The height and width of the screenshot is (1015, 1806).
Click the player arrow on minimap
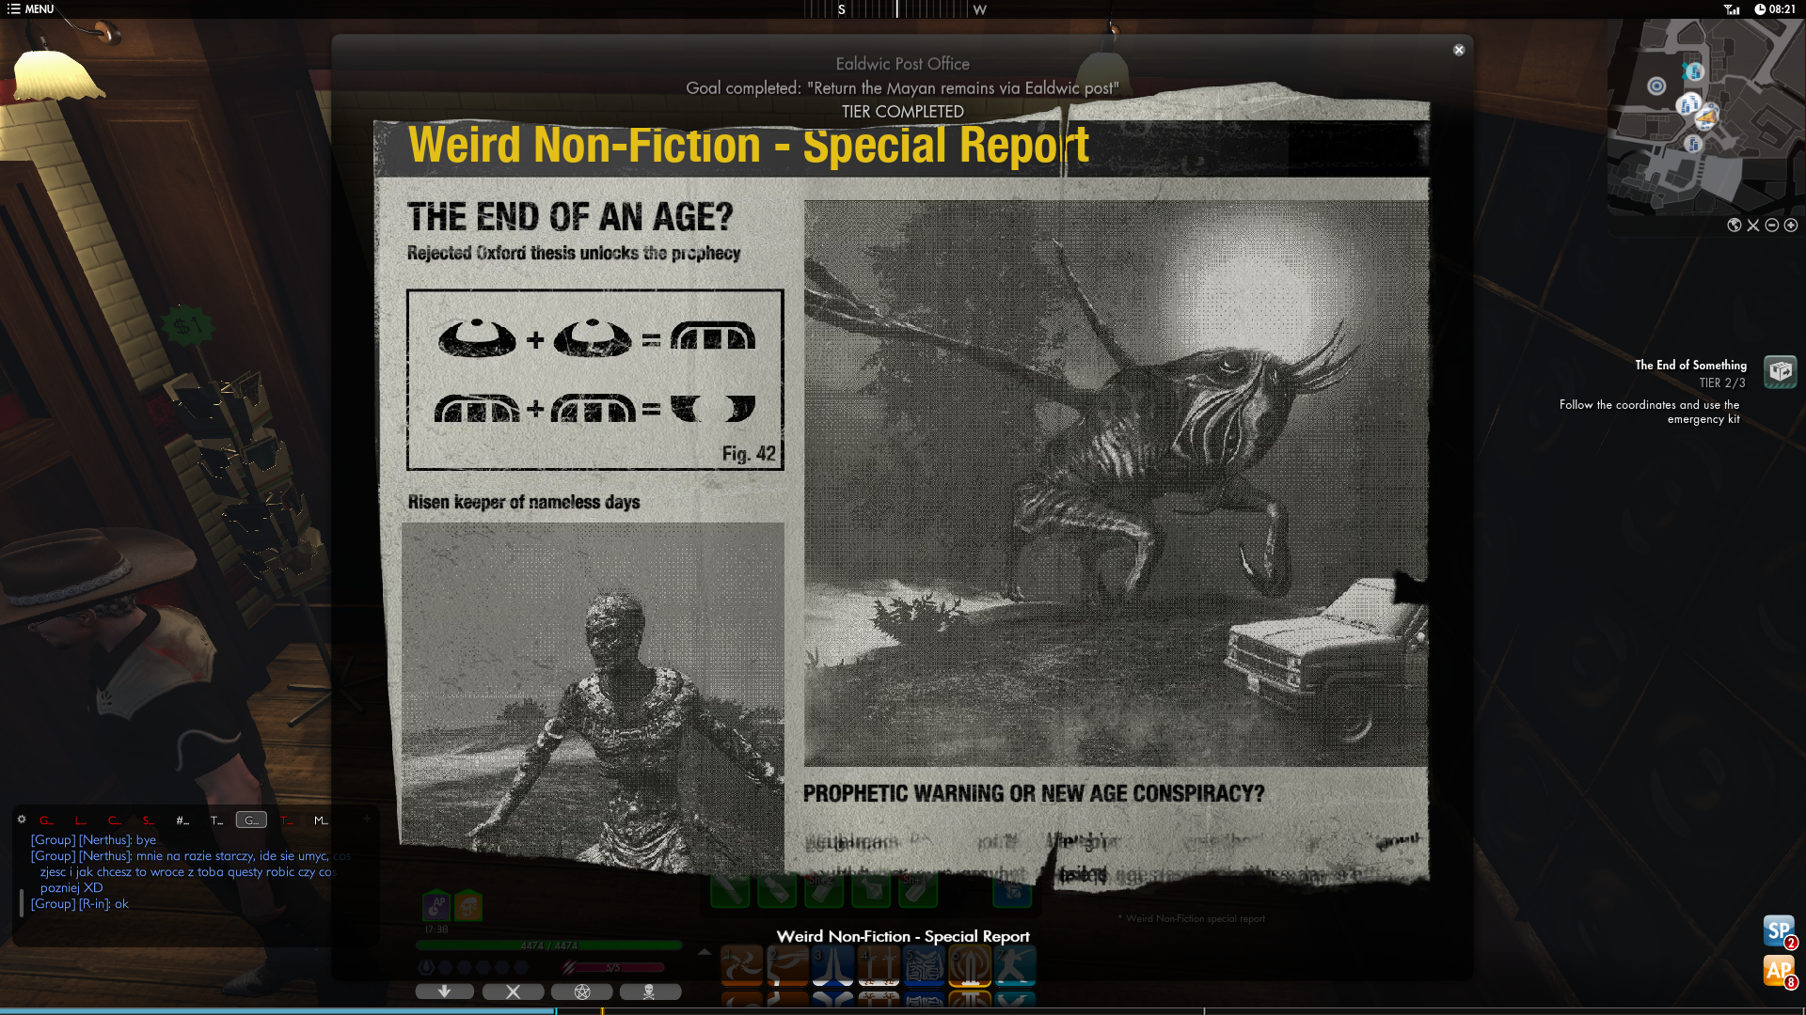pos(1706,117)
